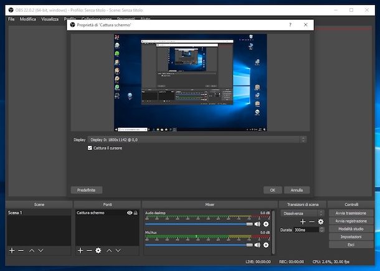380x271 pixels.
Task: Add a scene transition with plus icon
Action: point(303,222)
